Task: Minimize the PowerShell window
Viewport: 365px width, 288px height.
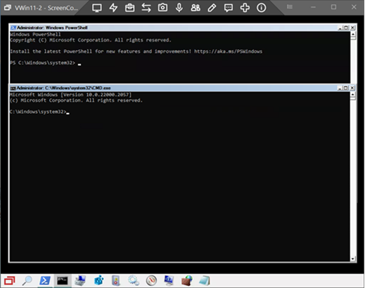Action: click(340, 27)
